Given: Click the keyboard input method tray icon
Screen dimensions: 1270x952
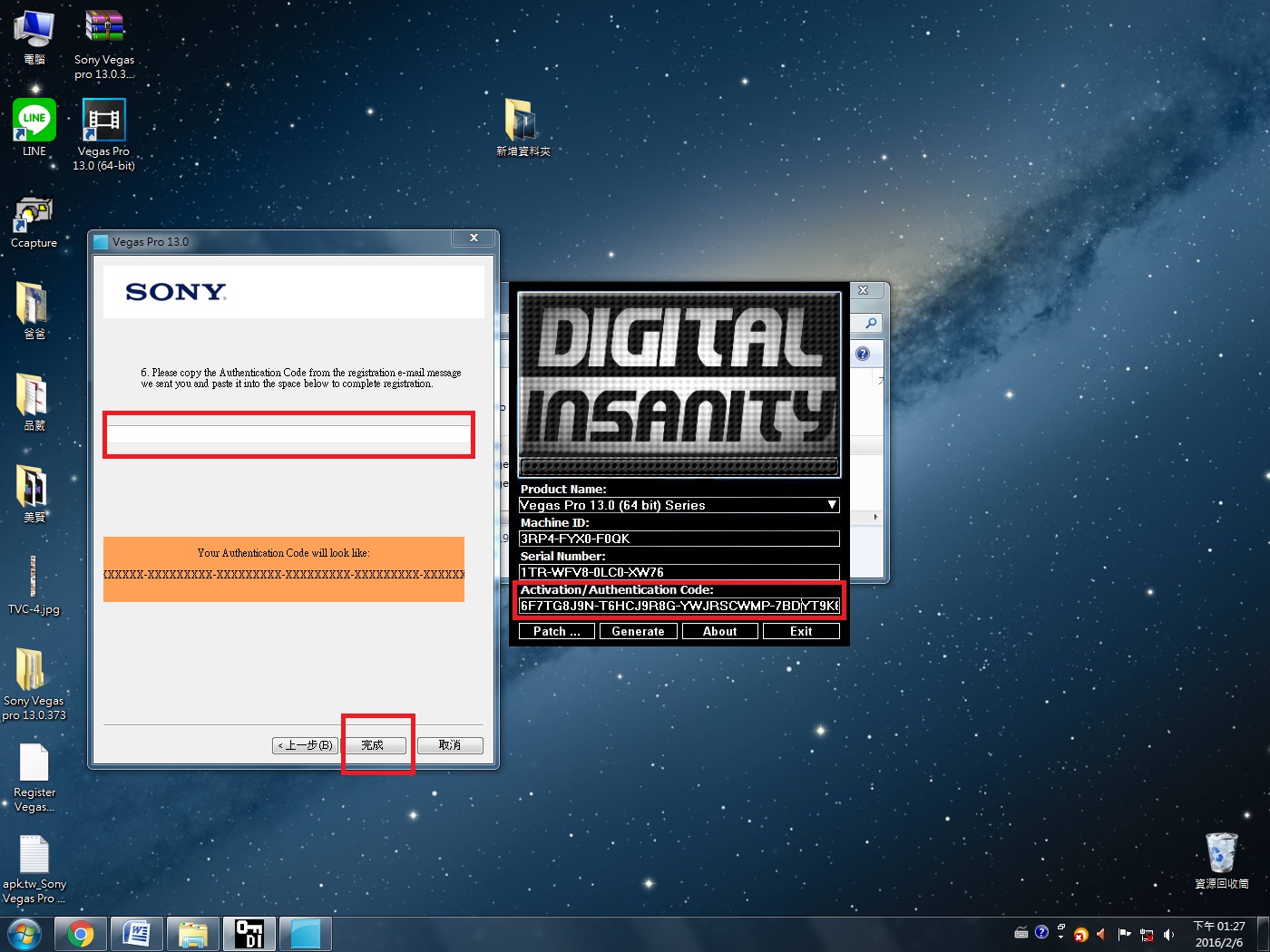Looking at the screenshot, I should point(1021,932).
